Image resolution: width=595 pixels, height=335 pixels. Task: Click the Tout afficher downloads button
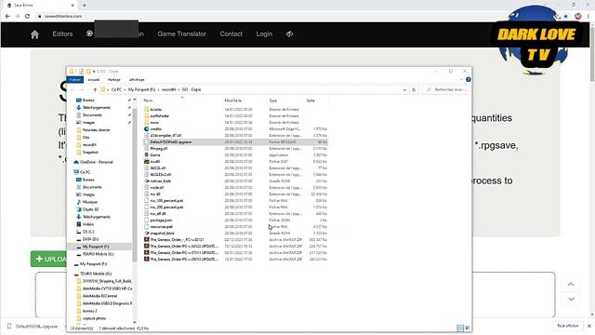point(568,326)
